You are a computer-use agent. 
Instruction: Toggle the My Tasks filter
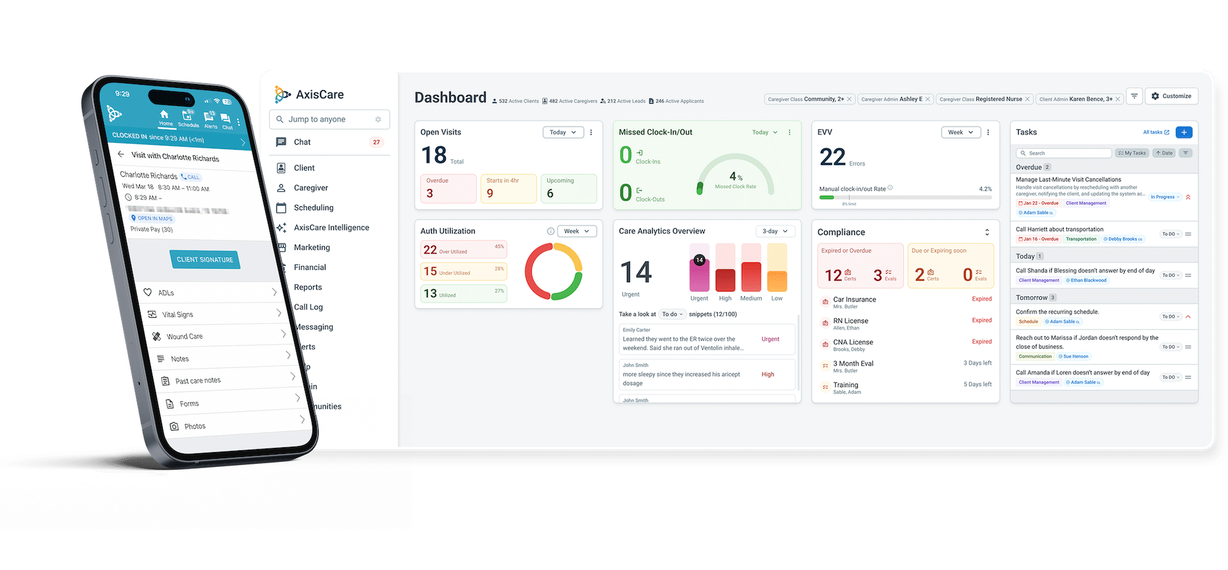pos(1132,153)
